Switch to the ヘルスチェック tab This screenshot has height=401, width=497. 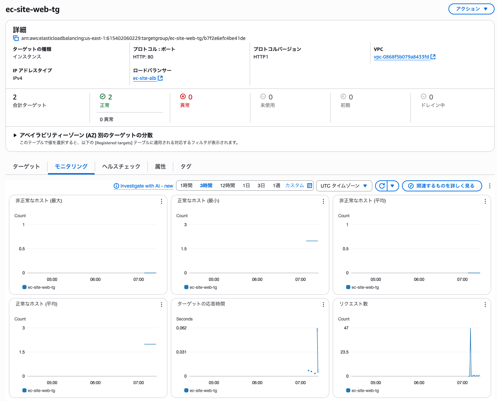[x=121, y=167]
